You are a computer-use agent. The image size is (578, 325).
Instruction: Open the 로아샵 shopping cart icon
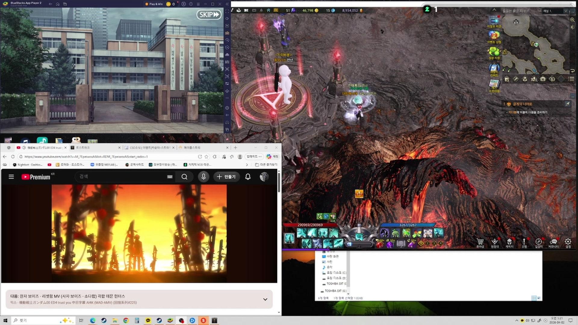[x=480, y=242]
